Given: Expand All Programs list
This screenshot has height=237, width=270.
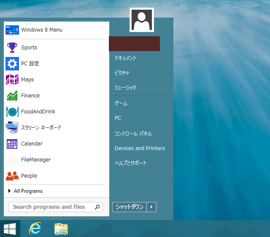Looking at the screenshot, I should pyautogui.click(x=25, y=191).
